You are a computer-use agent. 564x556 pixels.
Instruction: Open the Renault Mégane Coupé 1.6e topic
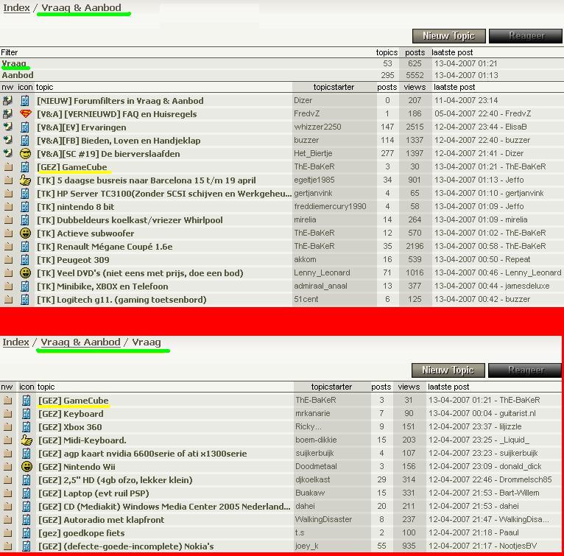pyautogui.click(x=105, y=247)
